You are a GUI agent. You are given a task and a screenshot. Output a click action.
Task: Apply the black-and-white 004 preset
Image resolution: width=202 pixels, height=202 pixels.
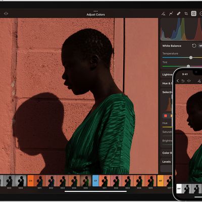pyautogui.click(x=21, y=181)
